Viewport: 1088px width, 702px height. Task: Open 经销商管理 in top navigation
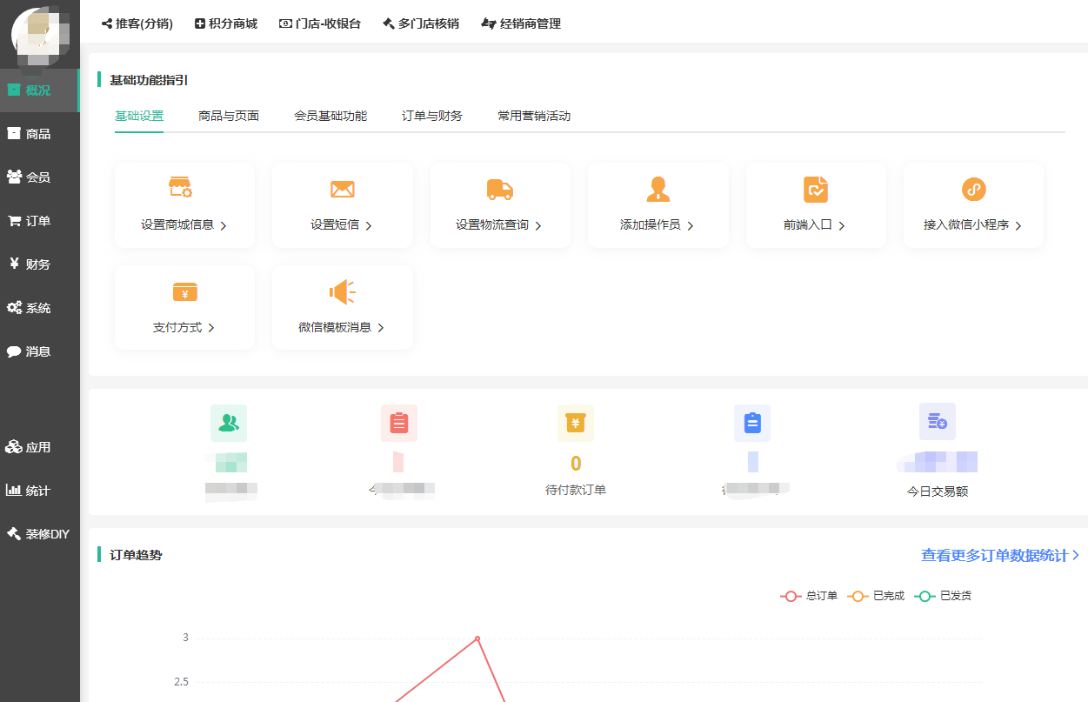(521, 24)
